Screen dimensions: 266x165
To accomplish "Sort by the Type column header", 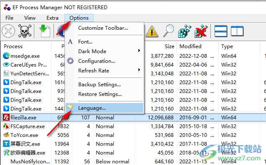I will pyautogui.click(x=239, y=46).
